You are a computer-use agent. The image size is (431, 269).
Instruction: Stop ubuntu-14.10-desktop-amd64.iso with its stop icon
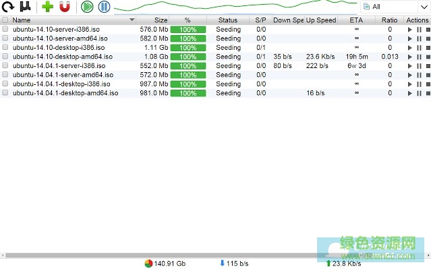(x=428, y=57)
